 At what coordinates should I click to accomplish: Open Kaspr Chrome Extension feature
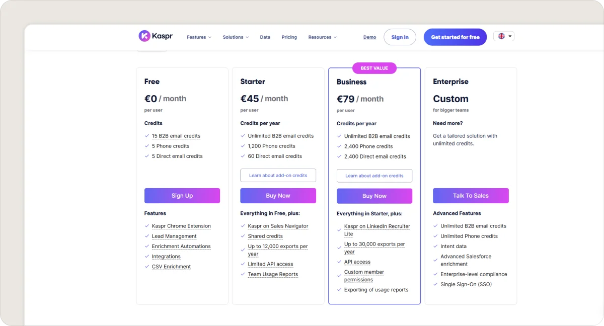click(181, 226)
